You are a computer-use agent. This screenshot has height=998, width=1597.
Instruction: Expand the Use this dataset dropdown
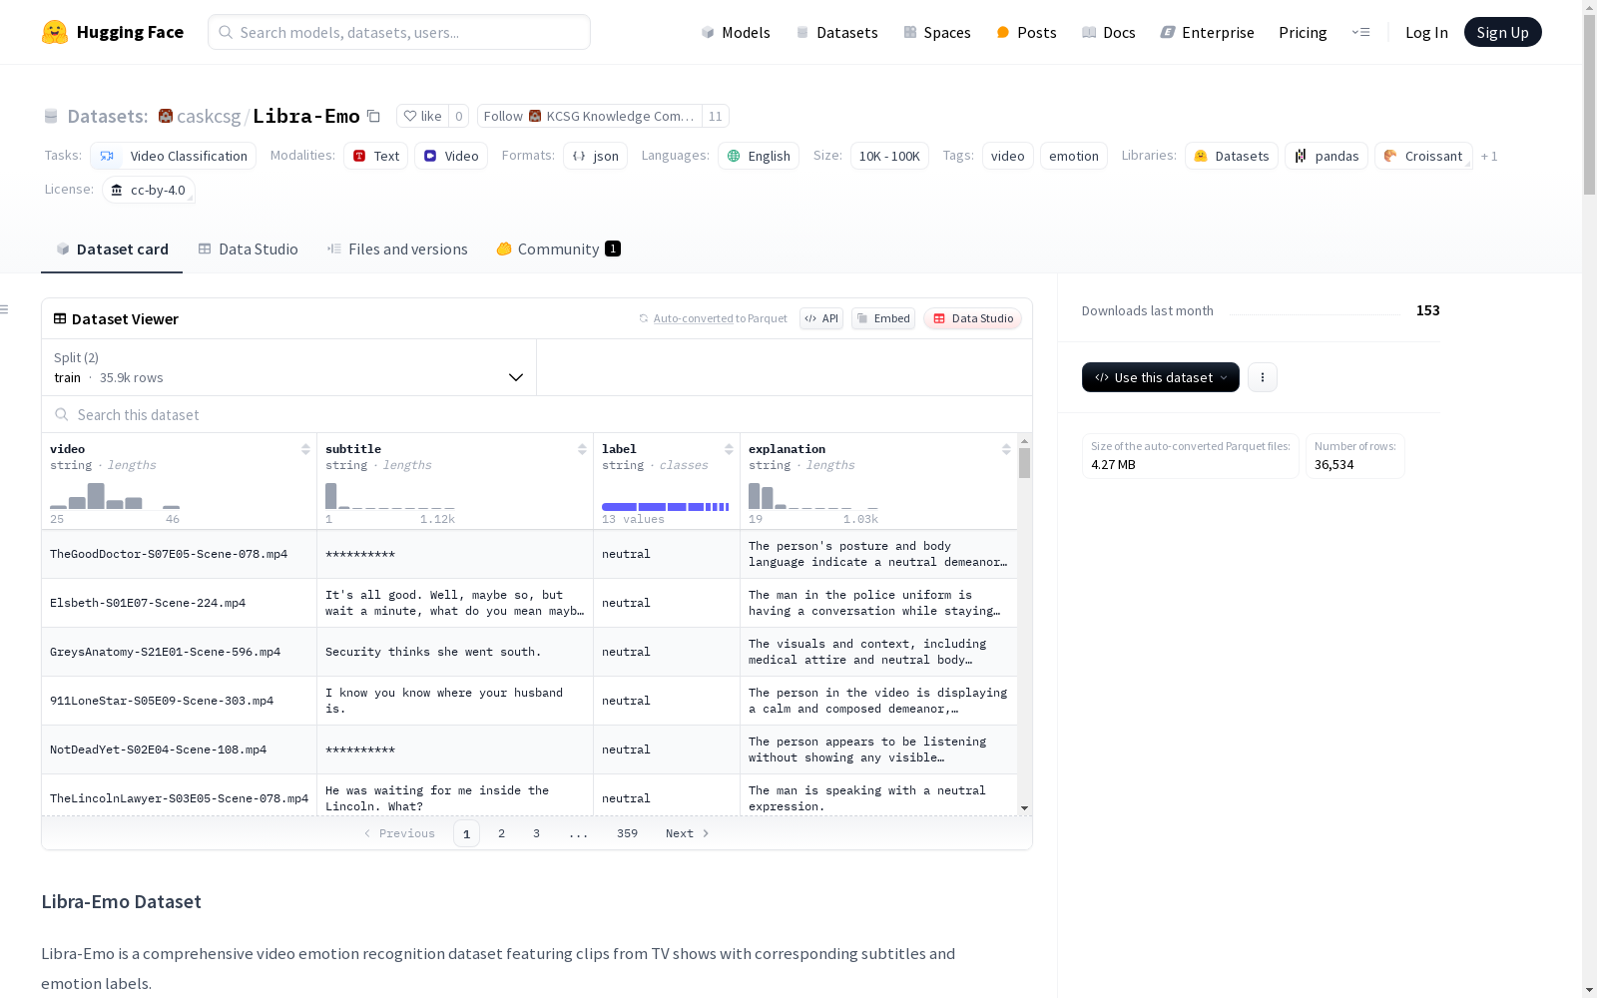[1161, 377]
